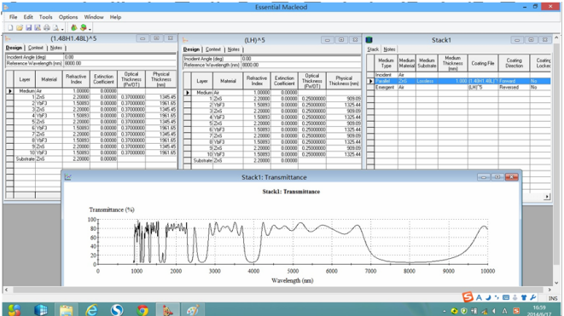Image resolution: width=564 pixels, height=316 pixels.
Task: Click the (LH)^5 window design icon
Action: pos(186,40)
